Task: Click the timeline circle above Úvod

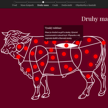Action: click(15, 2)
